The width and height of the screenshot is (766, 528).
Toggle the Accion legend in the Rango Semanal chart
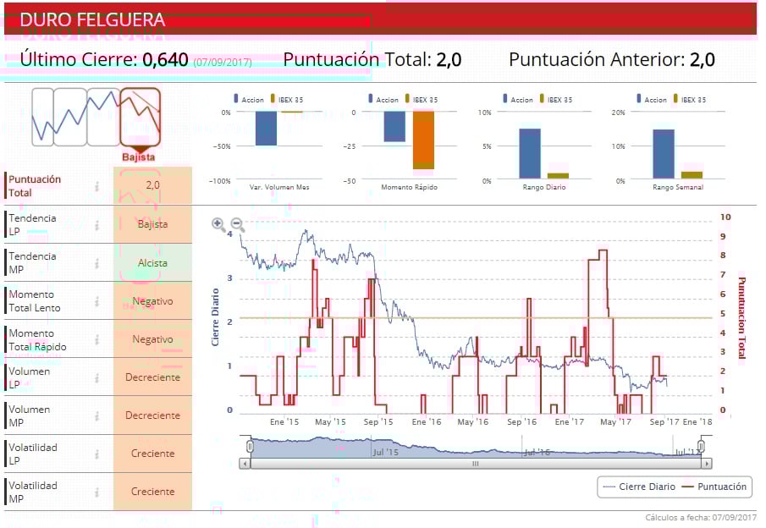(652, 99)
